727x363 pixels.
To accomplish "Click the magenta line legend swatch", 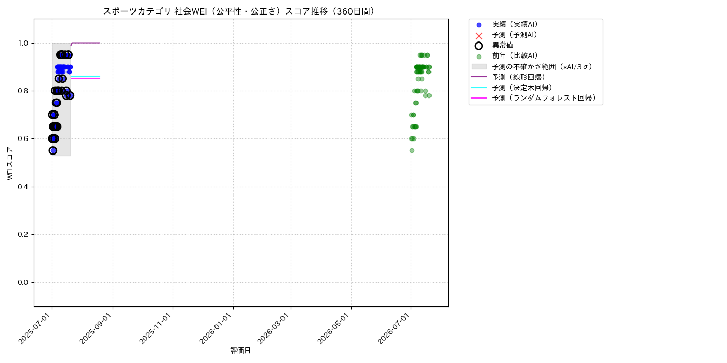I will 479,97.
